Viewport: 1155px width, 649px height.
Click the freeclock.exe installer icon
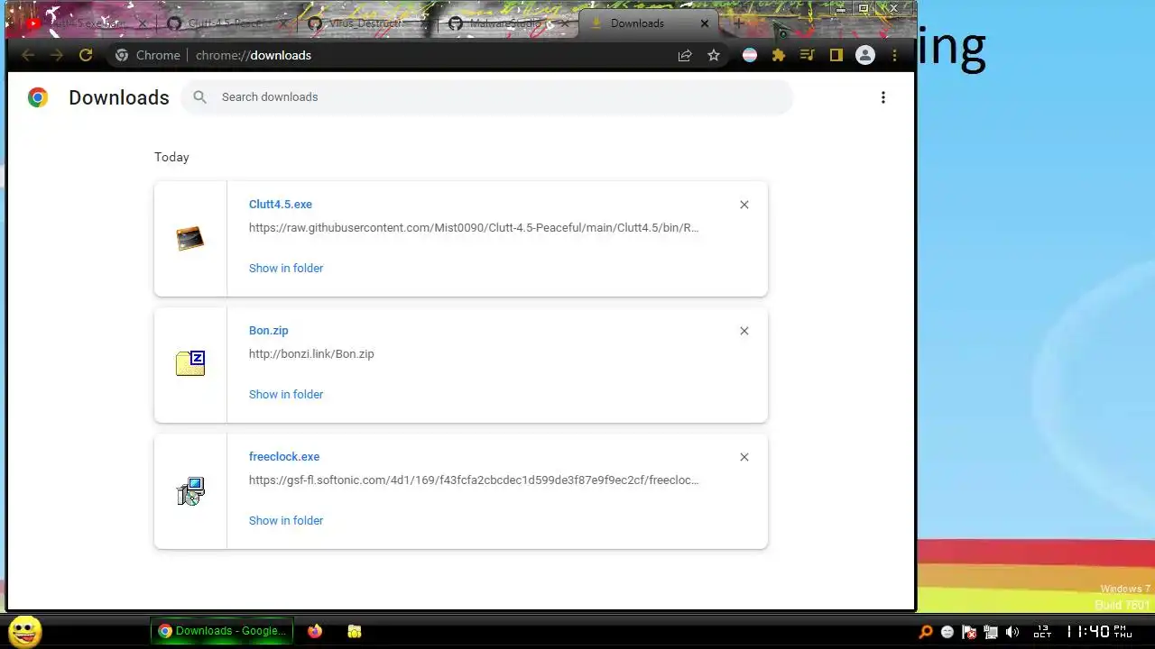click(190, 491)
